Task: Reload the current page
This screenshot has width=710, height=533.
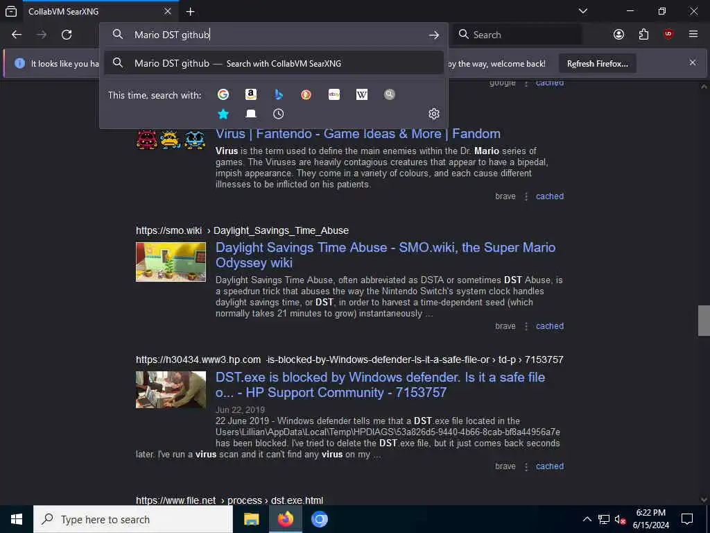Action: (x=67, y=35)
